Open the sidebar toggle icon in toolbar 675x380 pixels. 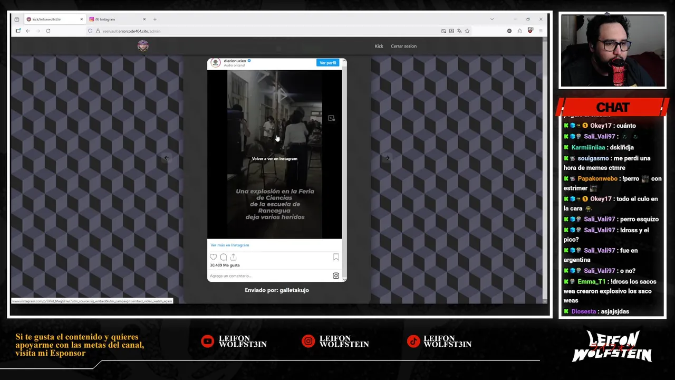pos(18,31)
